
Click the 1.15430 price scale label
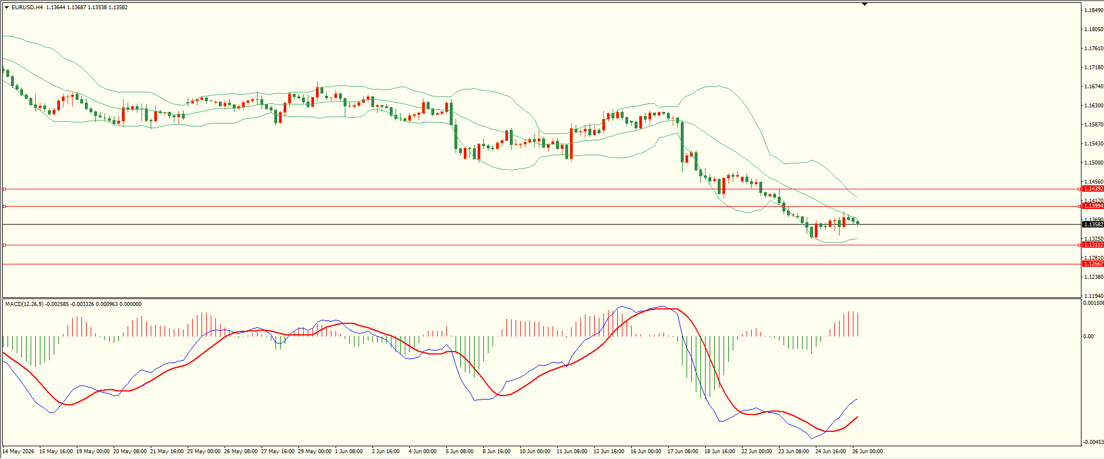click(1094, 144)
